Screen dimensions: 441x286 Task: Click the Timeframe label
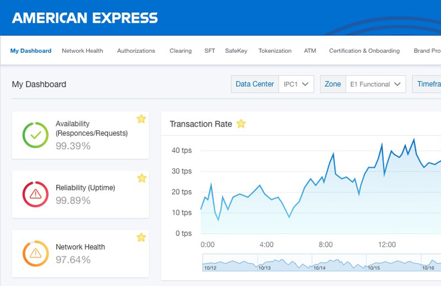(x=429, y=84)
